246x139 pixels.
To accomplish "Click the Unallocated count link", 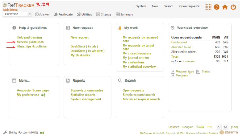I will [x=179, y=42].
